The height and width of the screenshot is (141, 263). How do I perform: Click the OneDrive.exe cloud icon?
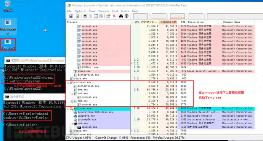pos(75,116)
